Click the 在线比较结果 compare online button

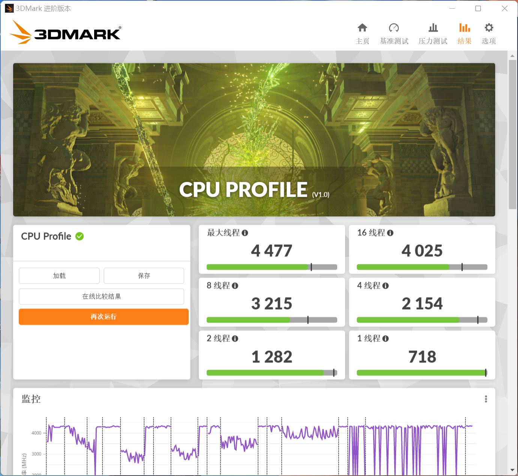101,296
